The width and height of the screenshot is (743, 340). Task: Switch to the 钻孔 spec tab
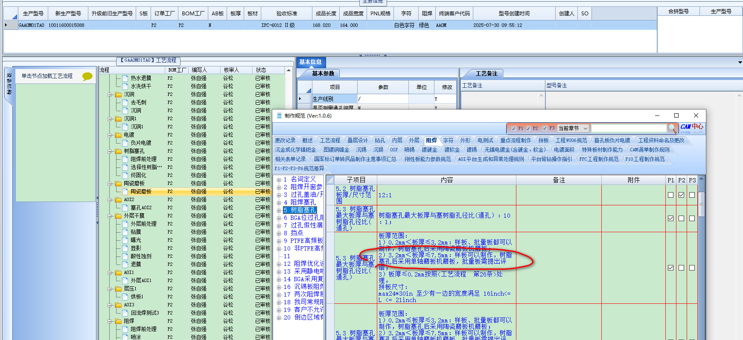coord(380,140)
